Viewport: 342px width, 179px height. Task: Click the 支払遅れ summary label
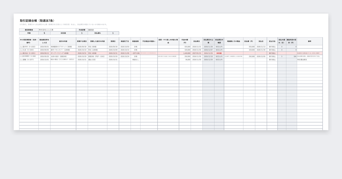(x=97, y=33)
